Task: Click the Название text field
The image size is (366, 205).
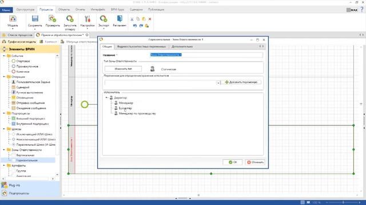Action: [206, 55]
